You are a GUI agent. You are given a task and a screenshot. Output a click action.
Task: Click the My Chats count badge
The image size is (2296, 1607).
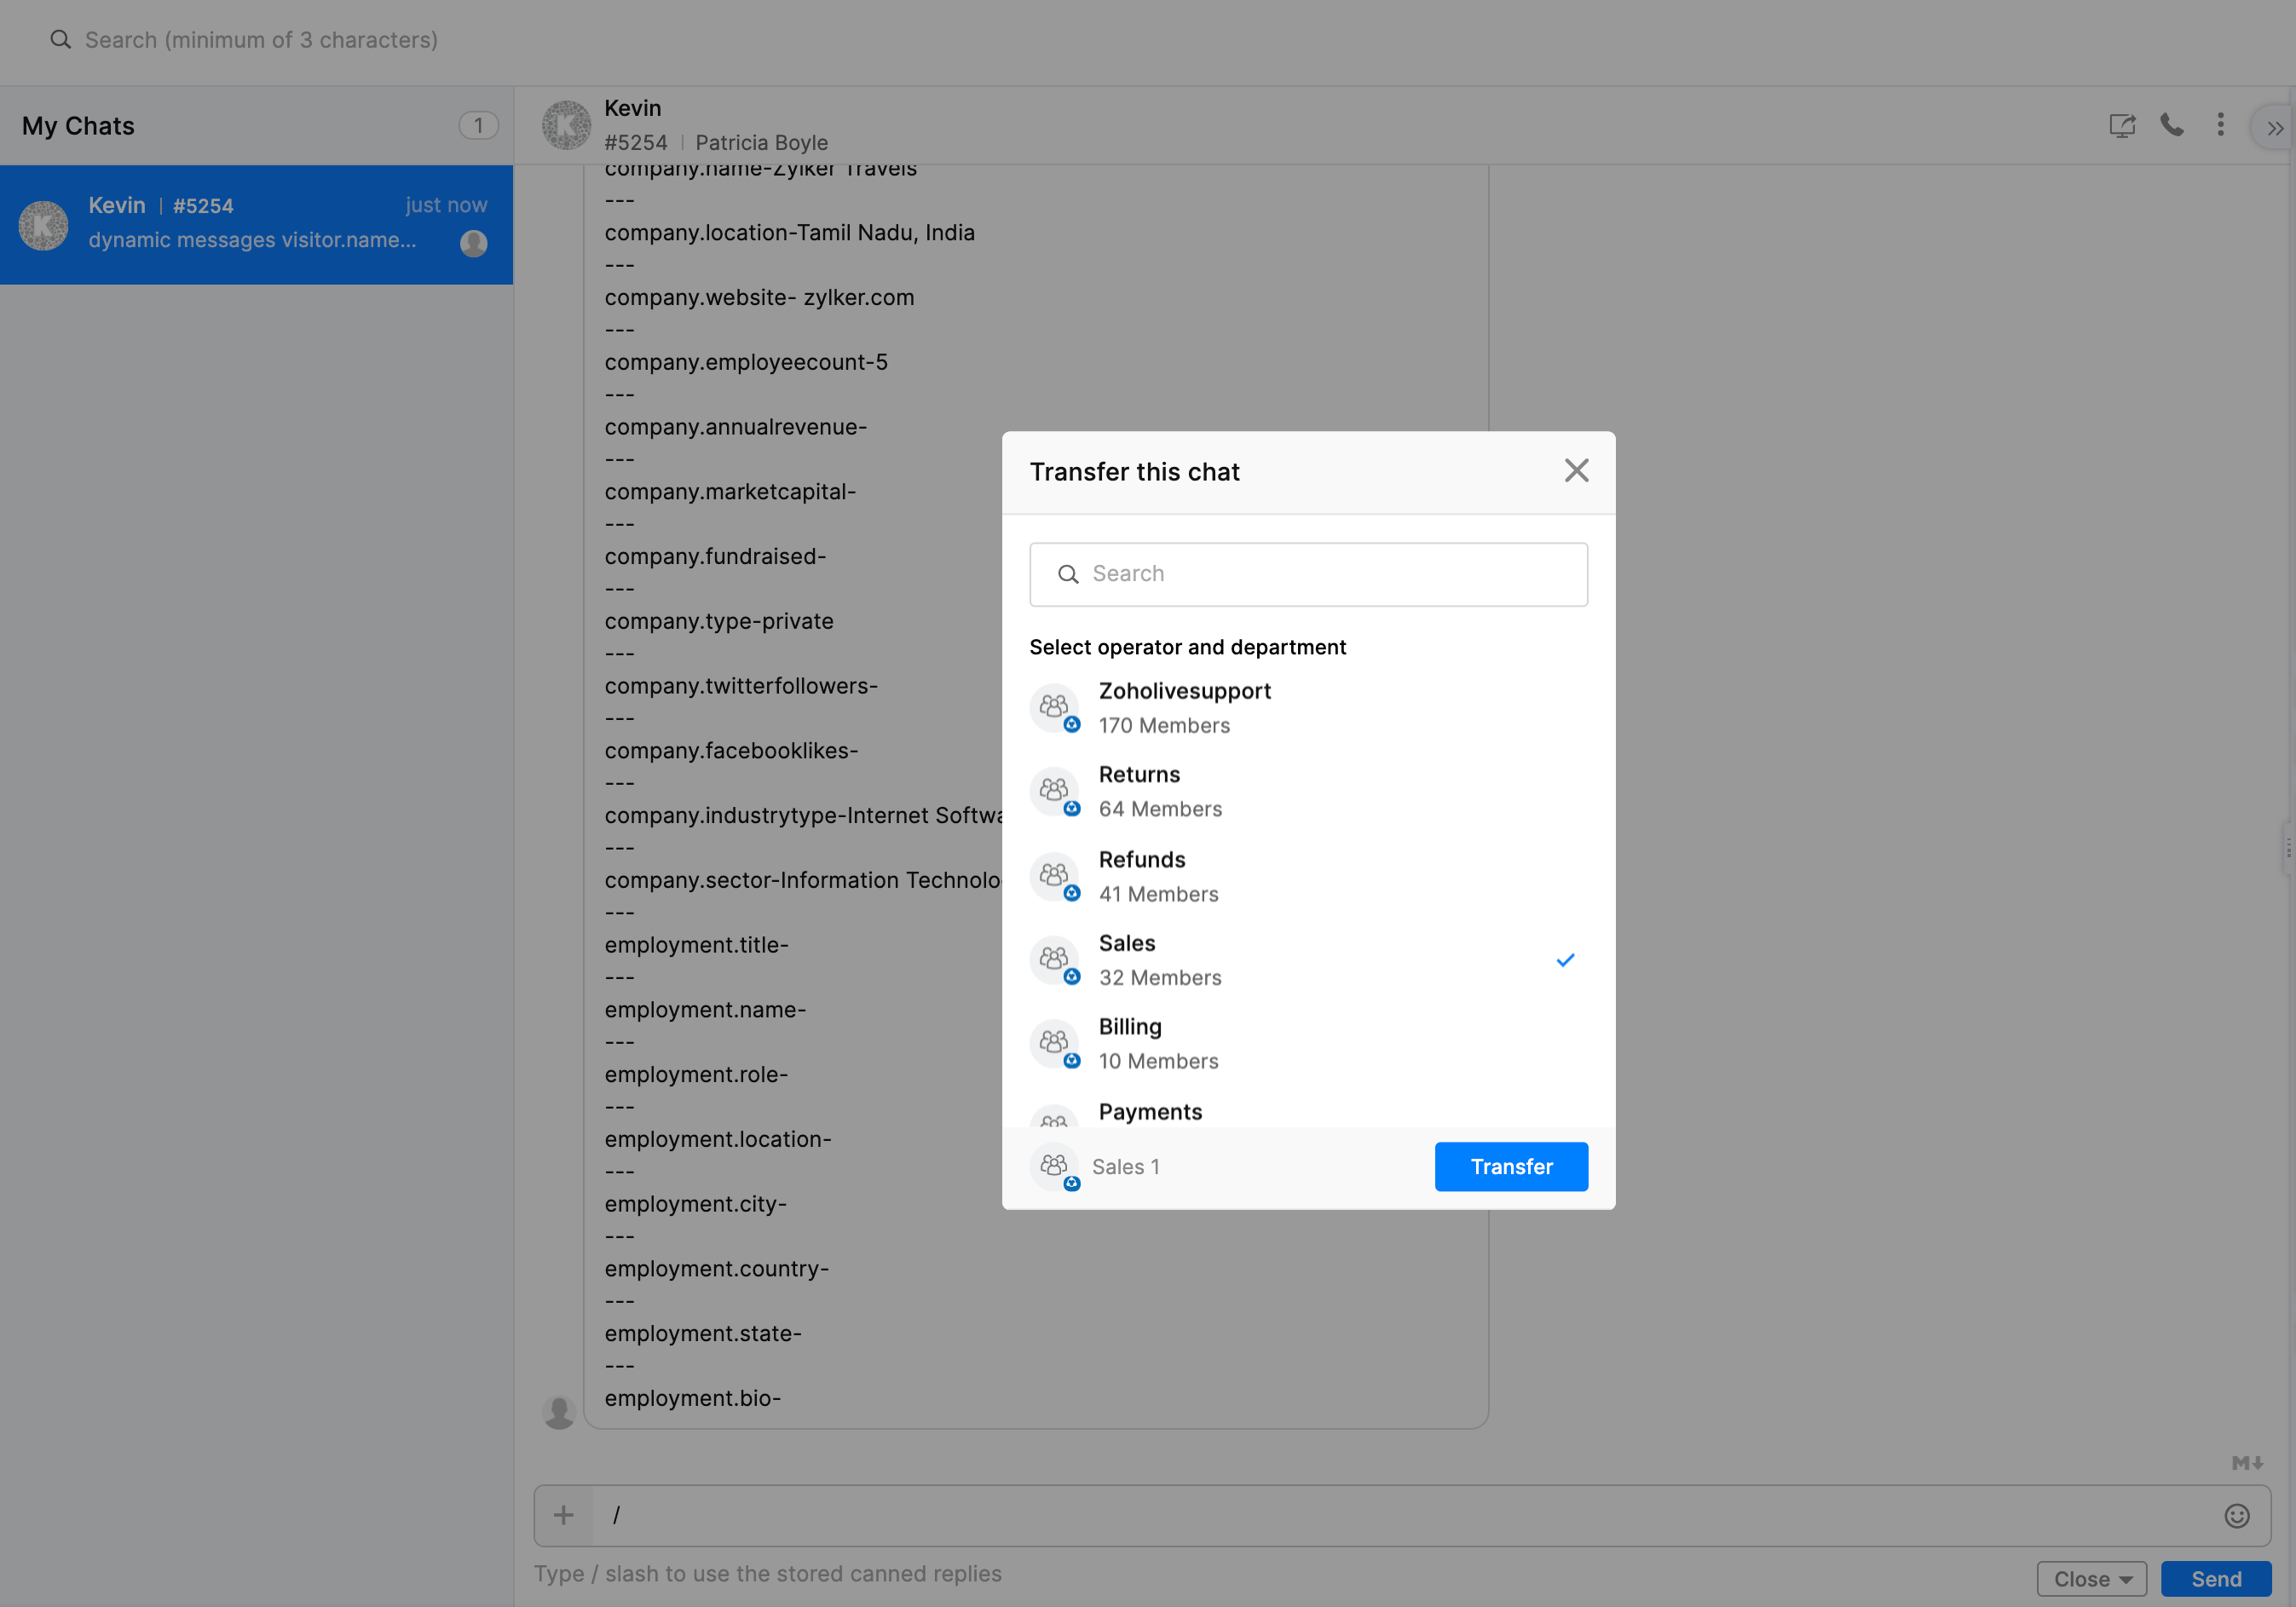478,126
